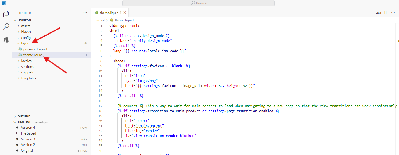Open editor more actions ellipsis menu
The width and height of the screenshot is (399, 155).
click(393, 13)
